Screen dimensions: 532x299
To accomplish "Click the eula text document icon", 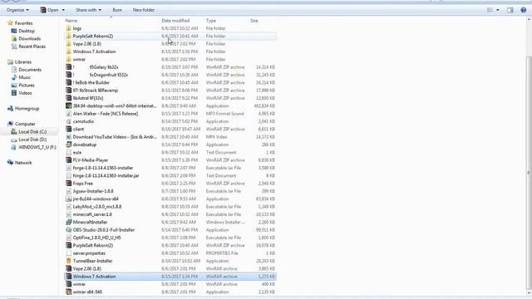I will 68,153.
